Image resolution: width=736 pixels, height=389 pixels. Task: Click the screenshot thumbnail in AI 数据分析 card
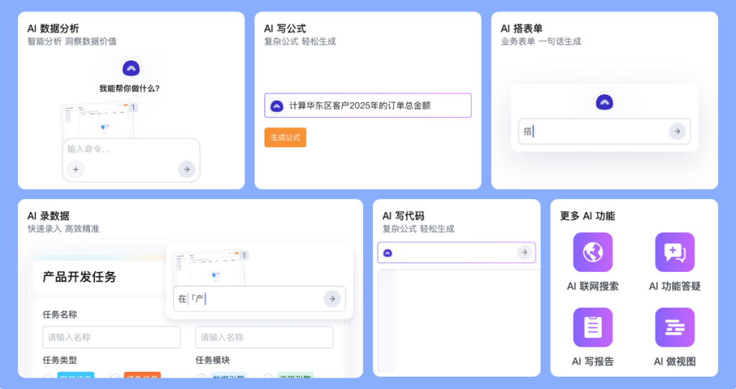(x=99, y=121)
